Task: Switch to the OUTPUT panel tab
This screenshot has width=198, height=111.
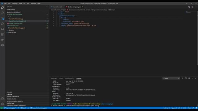Action: click(61, 78)
